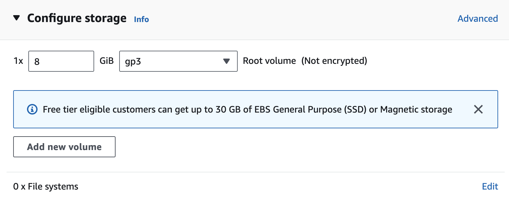Viewport: 509px width, 206px height.
Task: Click the arrow on the gp3 selector
Action: (226, 61)
